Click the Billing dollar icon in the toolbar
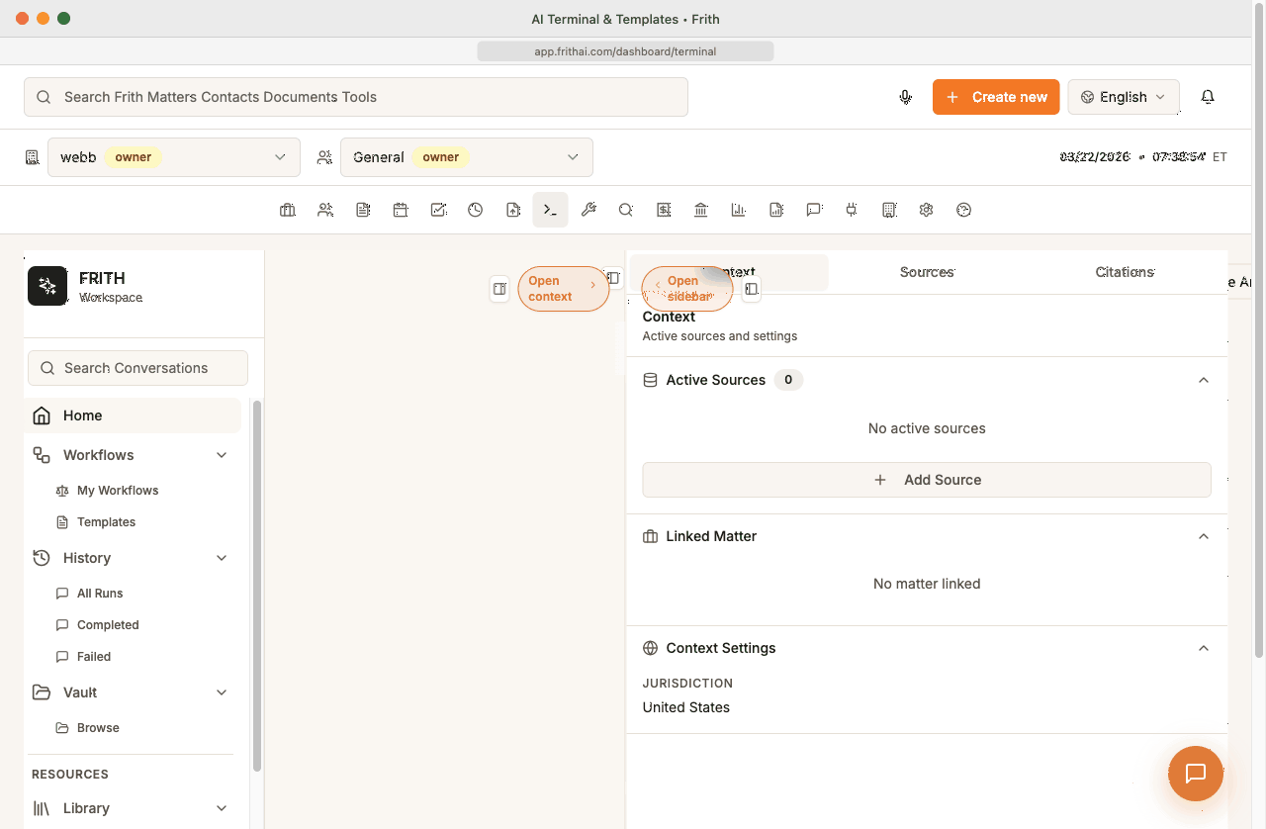The width and height of the screenshot is (1266, 829). [664, 209]
